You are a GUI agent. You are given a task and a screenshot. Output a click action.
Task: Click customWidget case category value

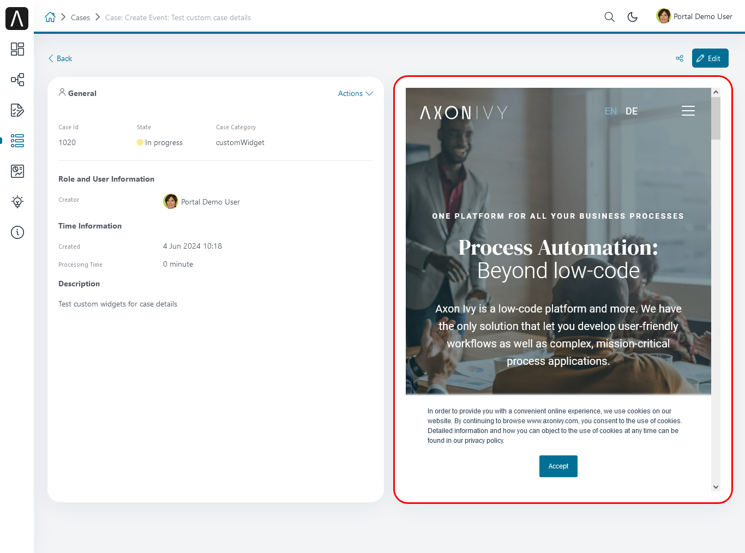(240, 142)
